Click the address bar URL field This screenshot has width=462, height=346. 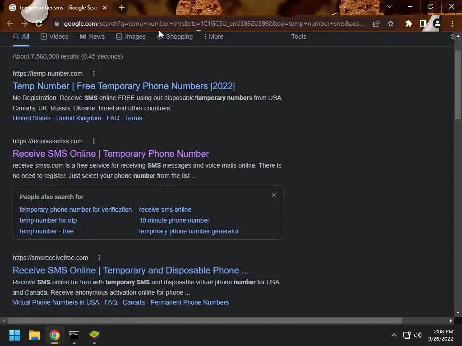pyautogui.click(x=213, y=23)
